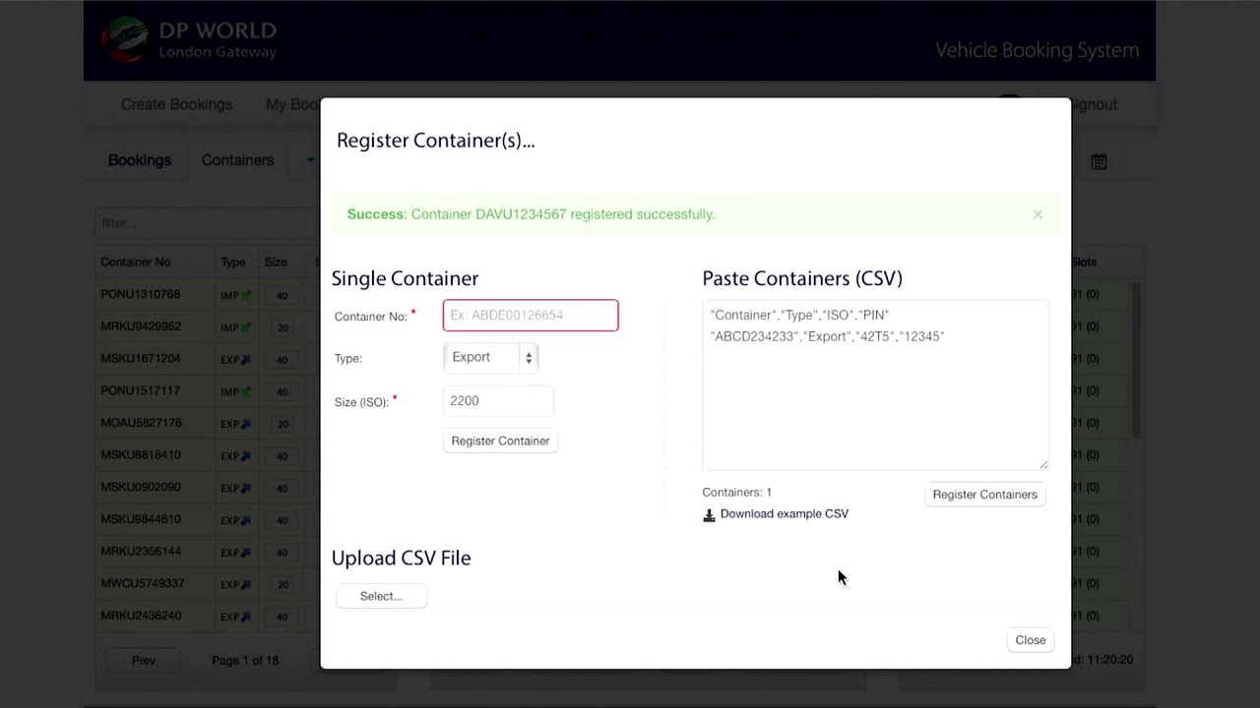The width and height of the screenshot is (1260, 708).
Task: Open the Type dropdown set to Export
Action: 491,358
